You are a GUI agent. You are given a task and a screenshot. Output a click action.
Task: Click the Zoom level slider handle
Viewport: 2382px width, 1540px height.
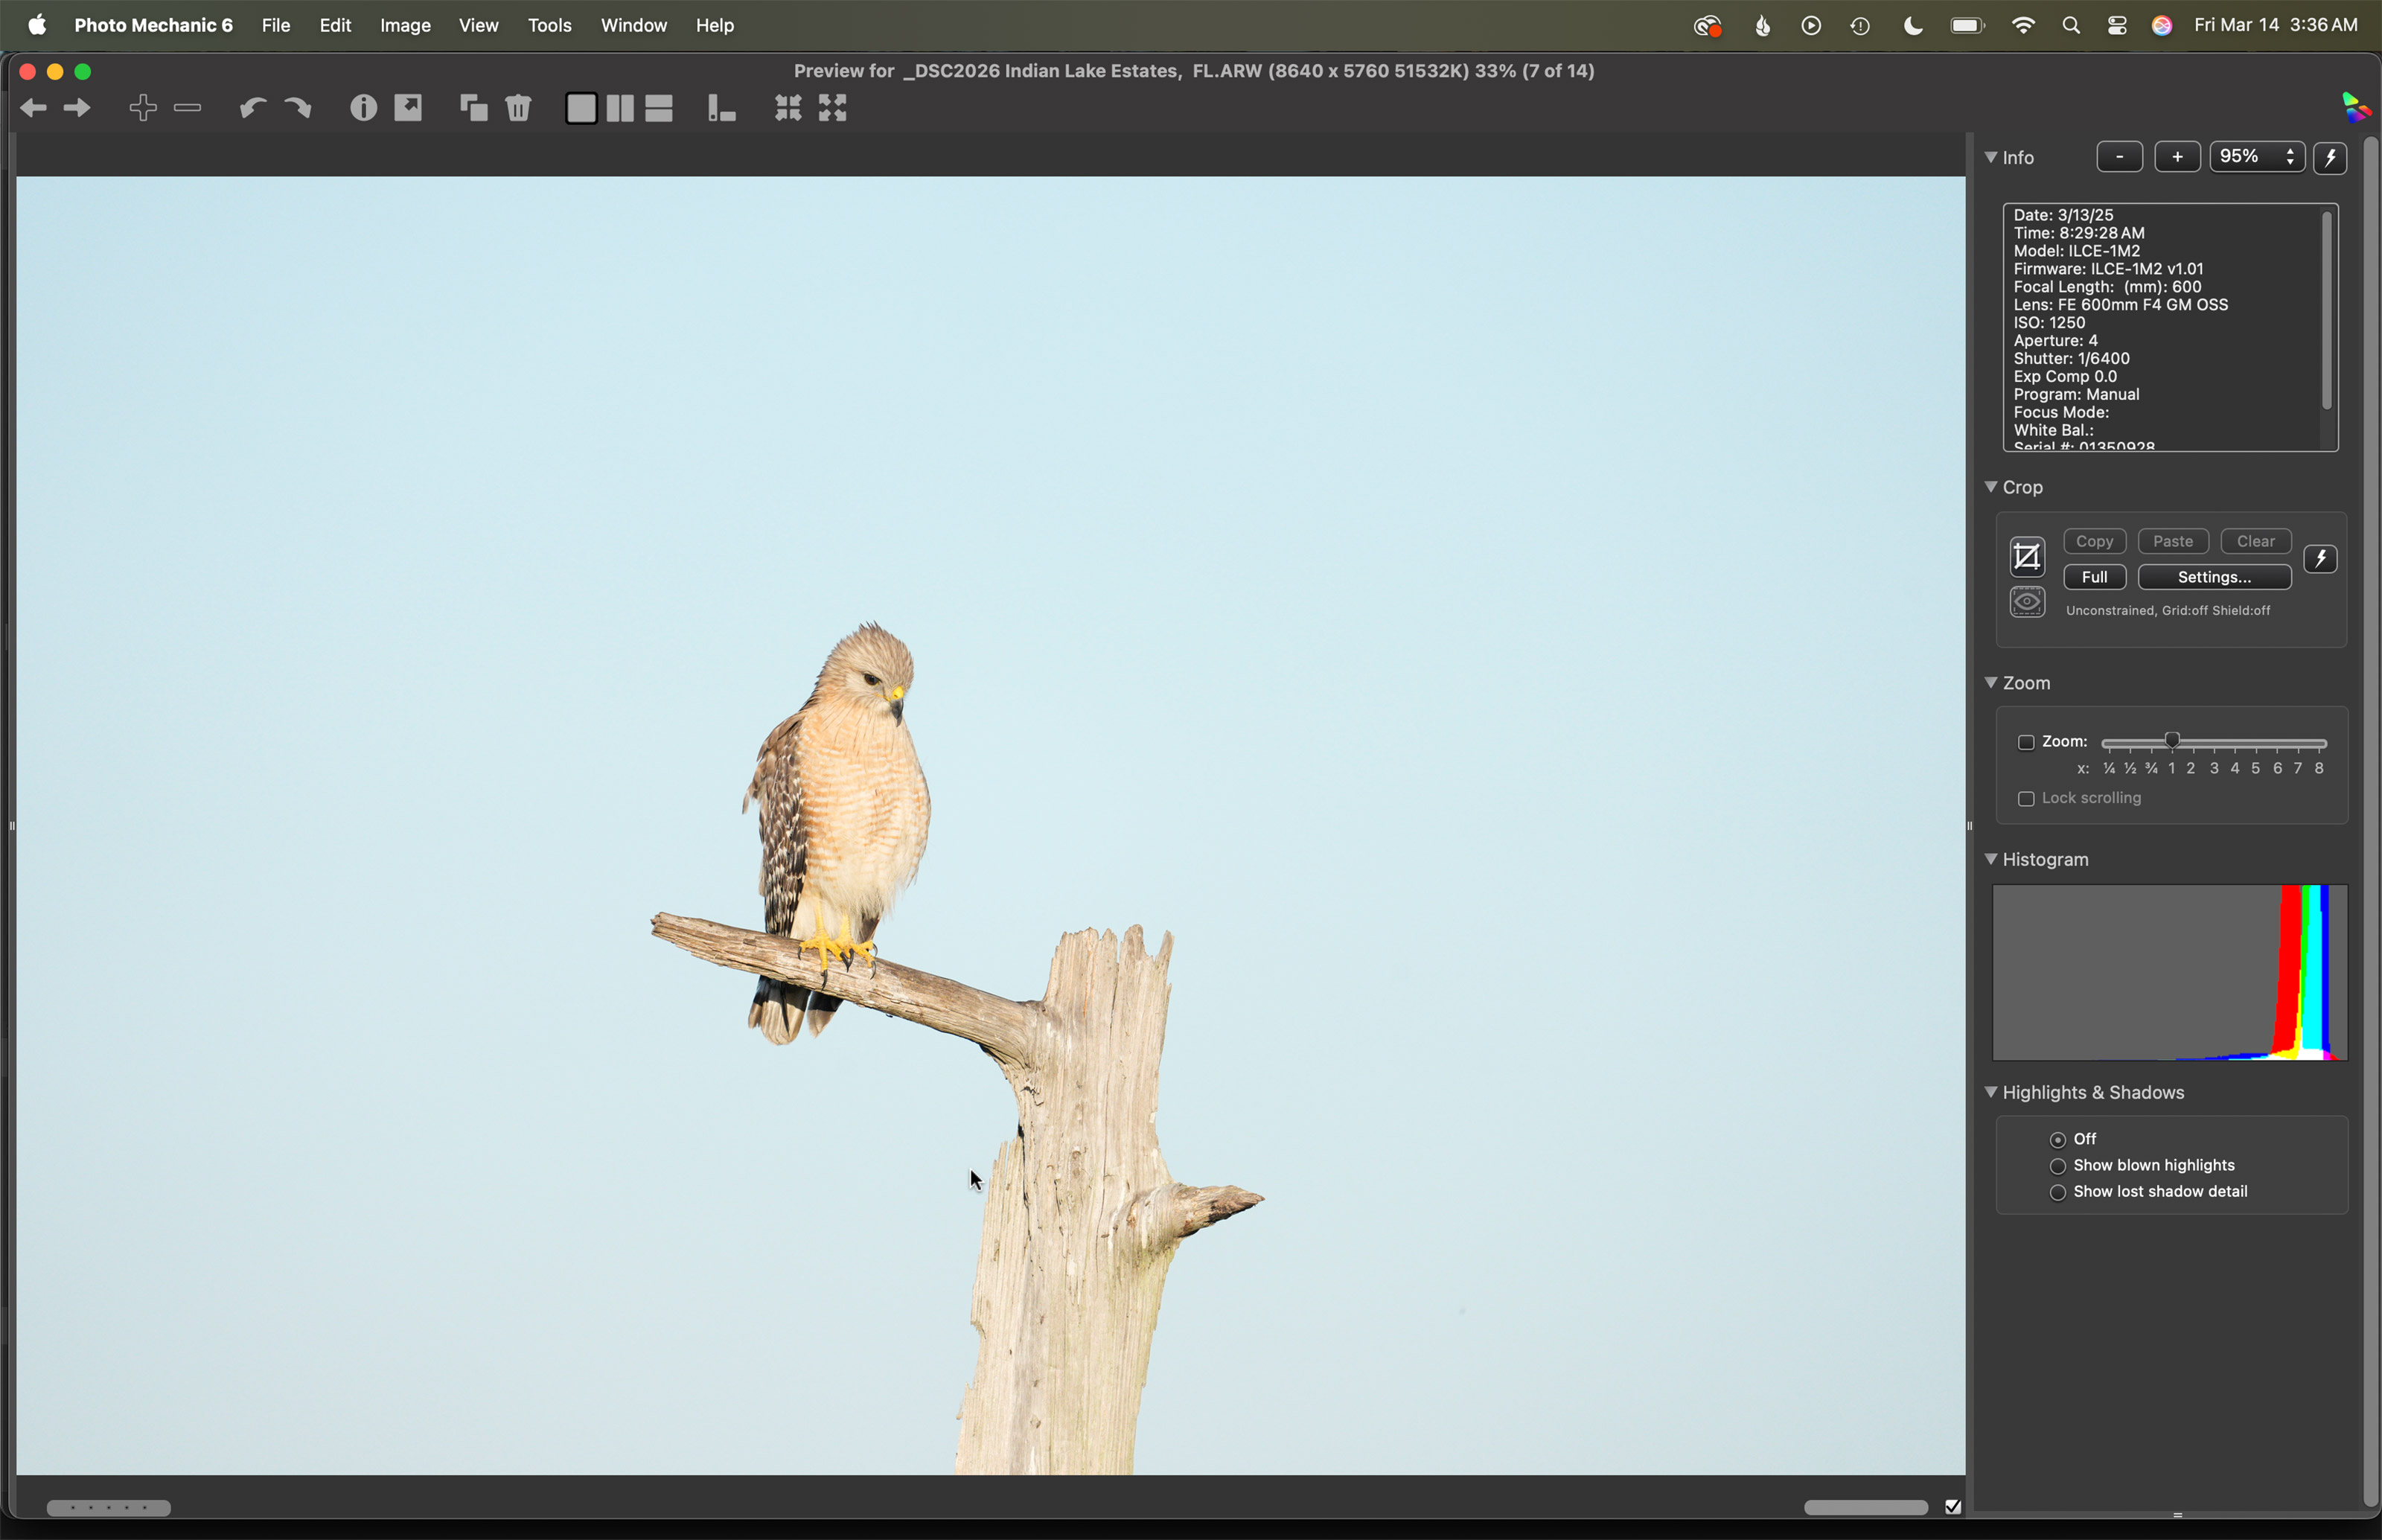point(2172,741)
